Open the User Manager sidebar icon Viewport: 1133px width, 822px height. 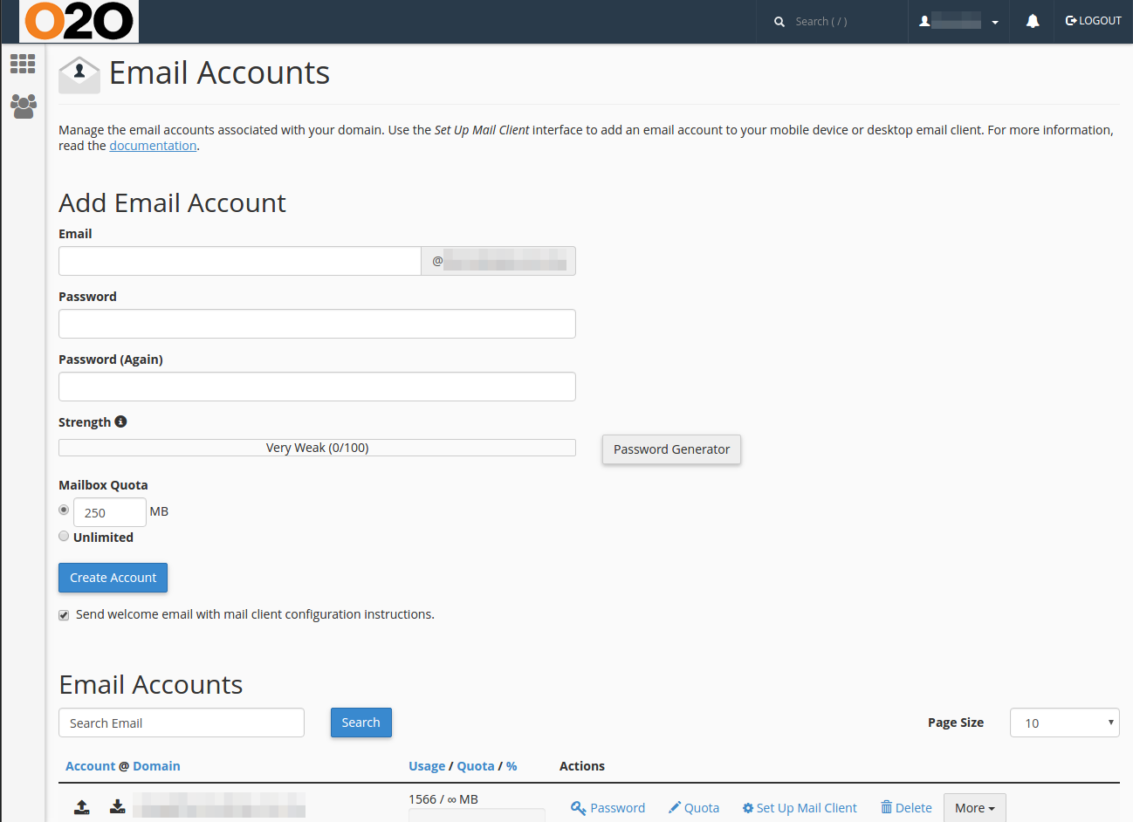tap(23, 106)
